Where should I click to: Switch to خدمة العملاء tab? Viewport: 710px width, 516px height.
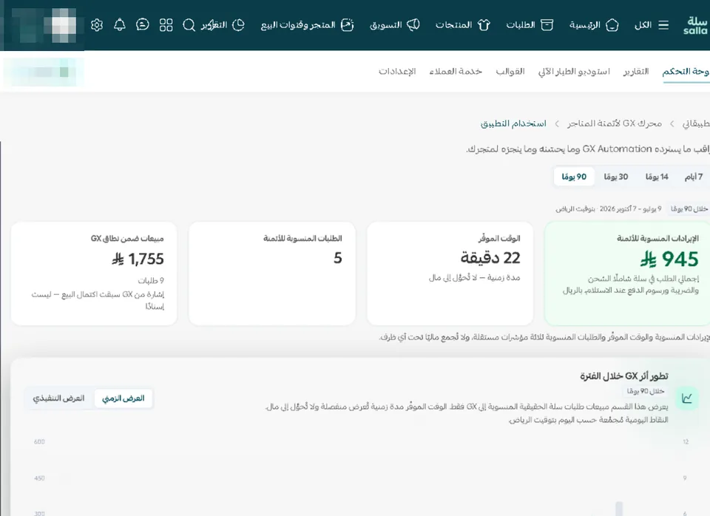point(456,72)
